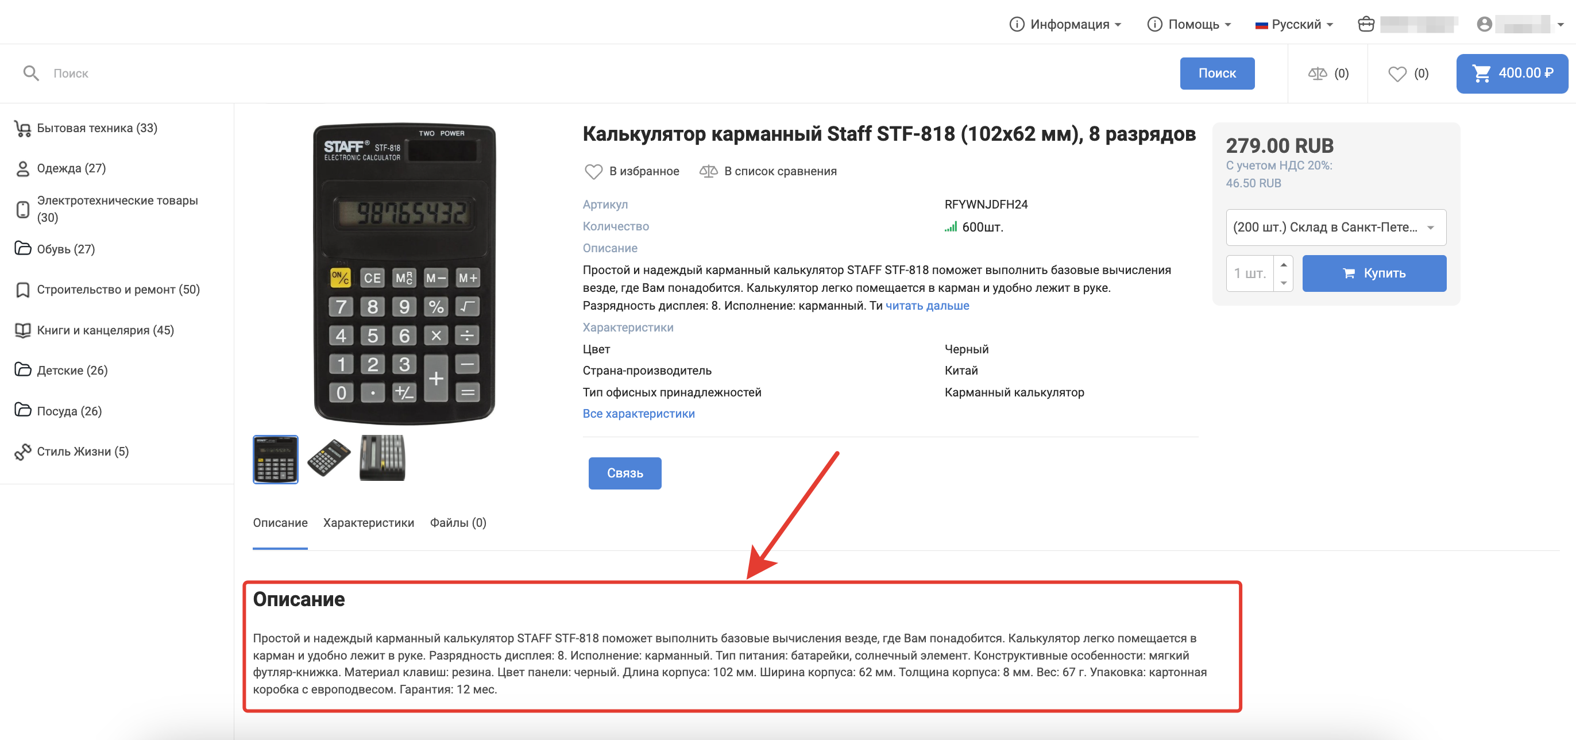This screenshot has width=1576, height=740.
Task: Toggle В избранное for this calculator
Action: [632, 171]
